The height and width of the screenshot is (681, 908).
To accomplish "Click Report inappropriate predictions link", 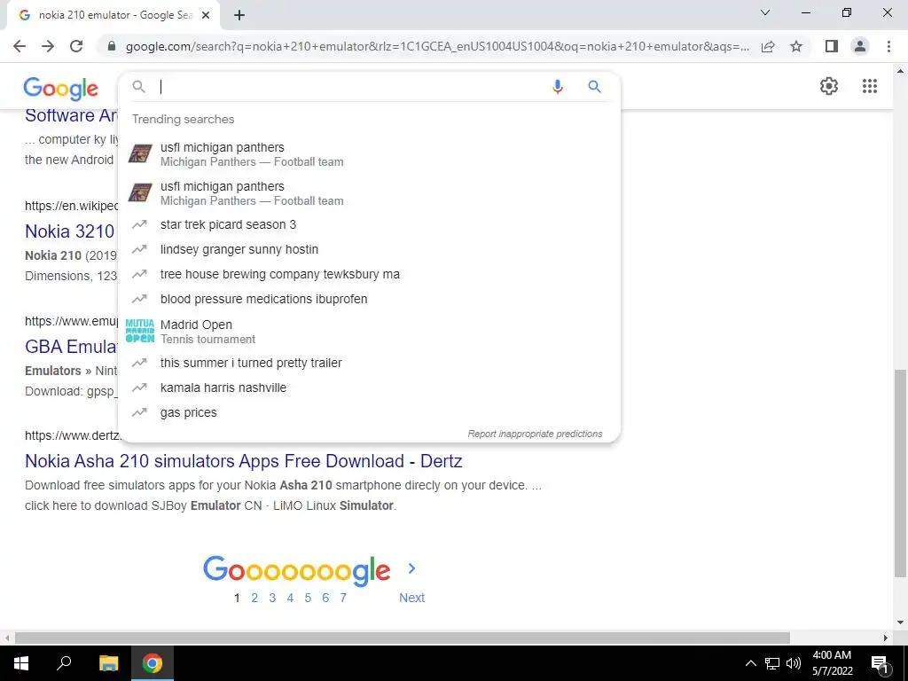I will click(535, 434).
